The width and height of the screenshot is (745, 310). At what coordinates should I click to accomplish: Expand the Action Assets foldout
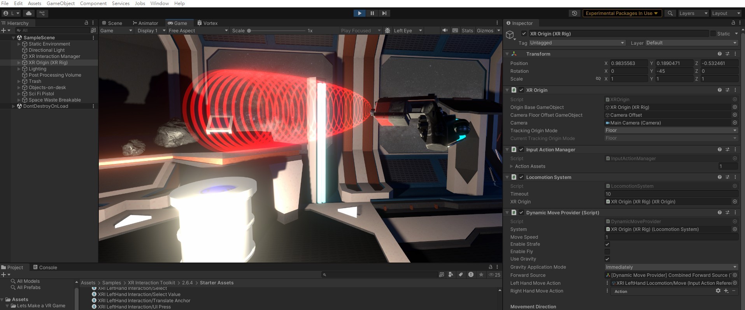tap(512, 166)
